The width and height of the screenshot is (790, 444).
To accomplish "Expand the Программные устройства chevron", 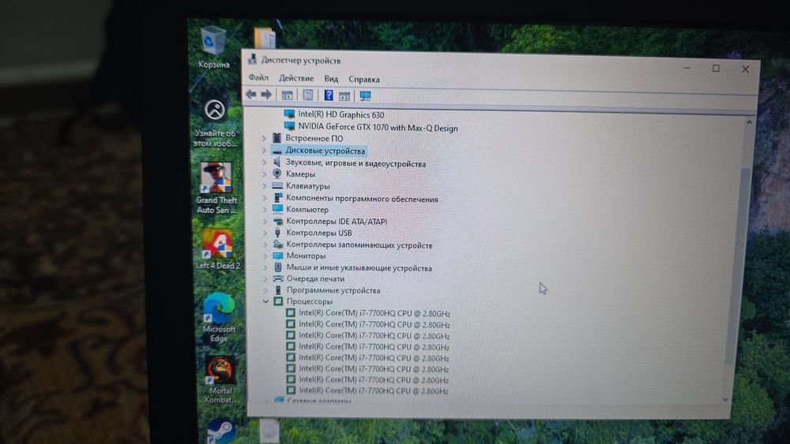I will [265, 290].
